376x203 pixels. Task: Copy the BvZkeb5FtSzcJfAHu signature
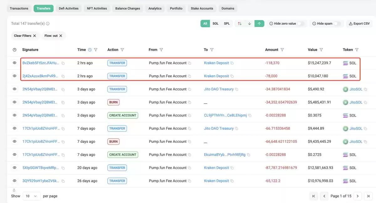click(63, 63)
